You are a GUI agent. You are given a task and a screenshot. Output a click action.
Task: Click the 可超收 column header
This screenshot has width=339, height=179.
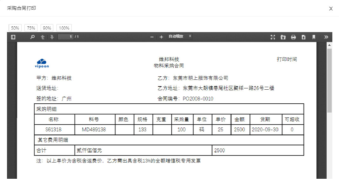point(293,120)
